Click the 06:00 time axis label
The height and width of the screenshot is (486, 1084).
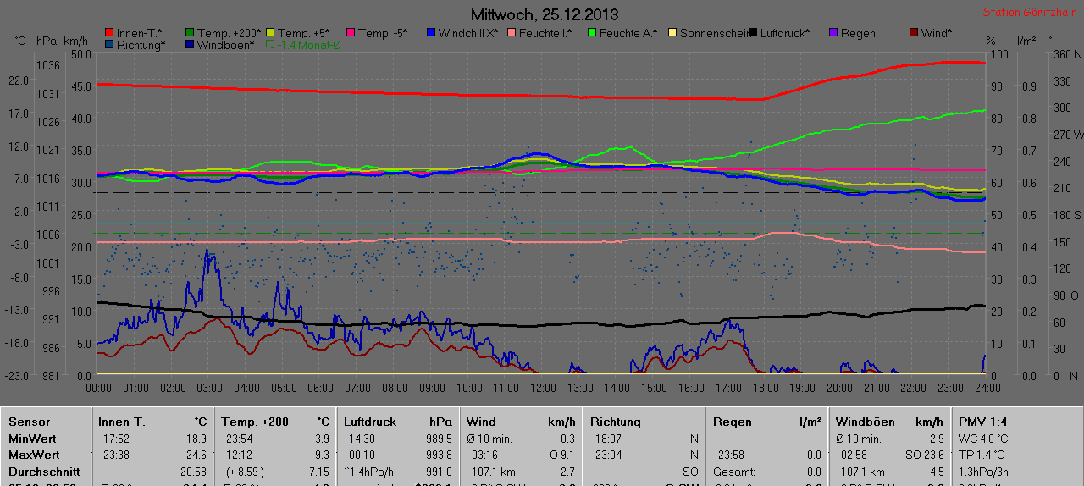click(320, 387)
